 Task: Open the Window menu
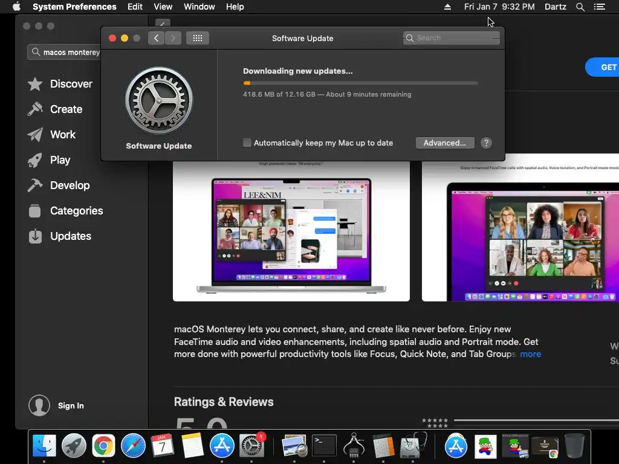[x=199, y=7]
